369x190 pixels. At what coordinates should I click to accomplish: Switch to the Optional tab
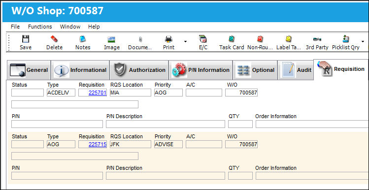click(x=255, y=70)
